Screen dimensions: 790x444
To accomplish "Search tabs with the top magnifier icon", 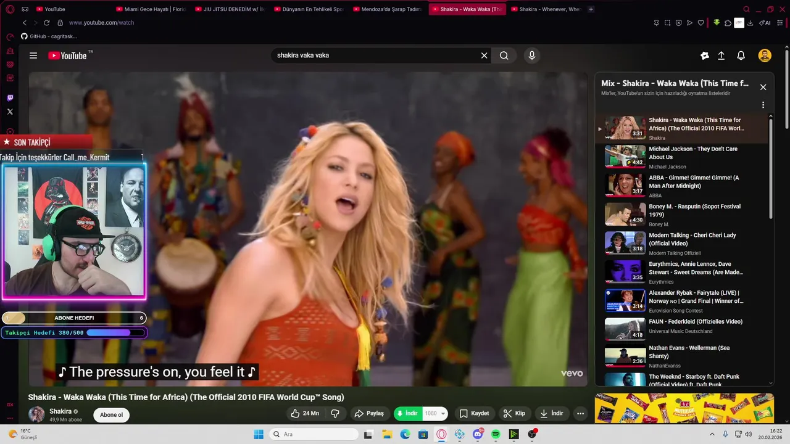I will [746, 9].
